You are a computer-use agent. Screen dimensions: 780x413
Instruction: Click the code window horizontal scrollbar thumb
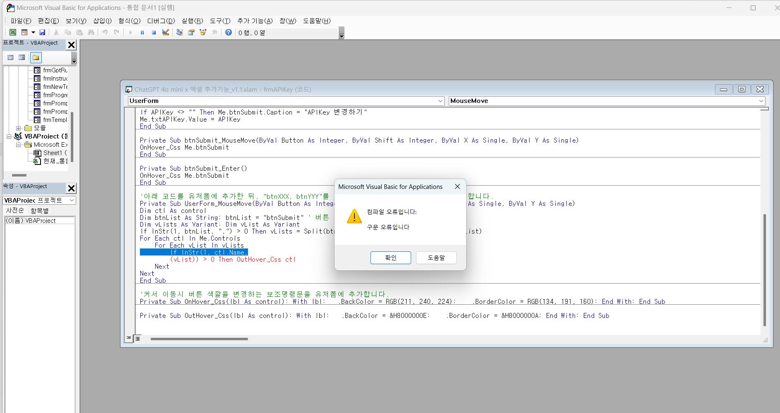[x=199, y=339]
